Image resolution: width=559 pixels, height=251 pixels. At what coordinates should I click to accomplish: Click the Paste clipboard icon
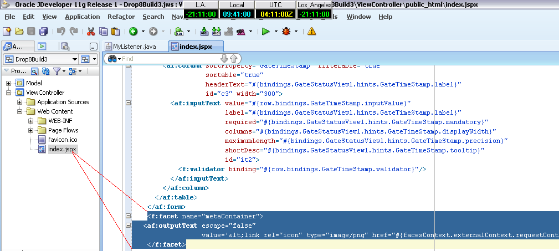pyautogui.click(x=114, y=31)
